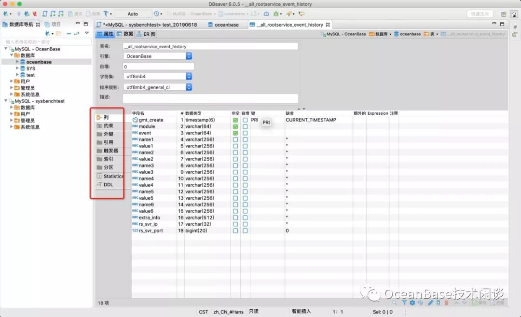Viewport: 521px width, 317px height.
Task: Expand the SYS database tree node
Action: 17,68
